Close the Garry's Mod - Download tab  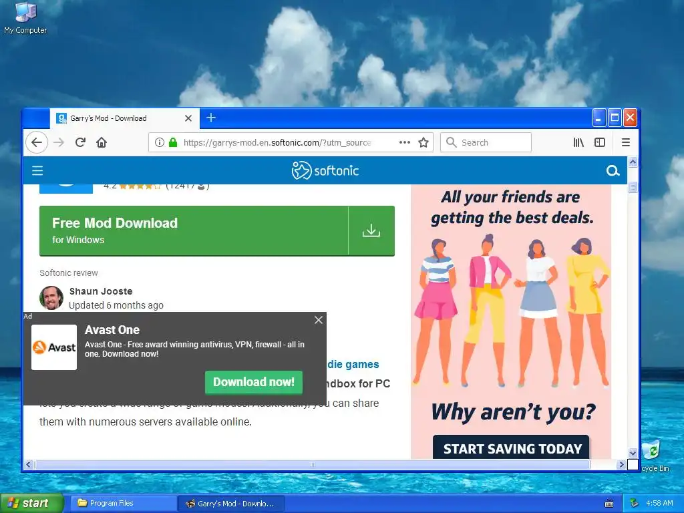coord(188,118)
